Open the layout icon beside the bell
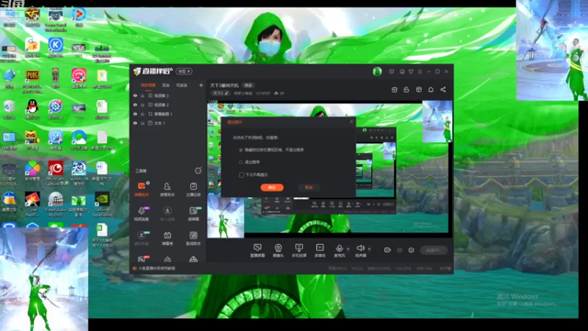Image resolution: width=588 pixels, height=331 pixels. click(418, 90)
